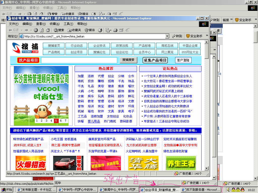
Task: Click Edit page icon in front toolbar
Action: tap(121, 30)
